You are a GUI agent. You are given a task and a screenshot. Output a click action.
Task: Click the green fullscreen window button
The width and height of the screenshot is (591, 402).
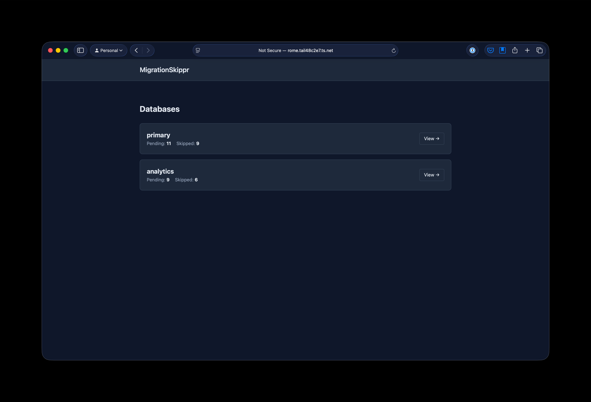pos(66,51)
